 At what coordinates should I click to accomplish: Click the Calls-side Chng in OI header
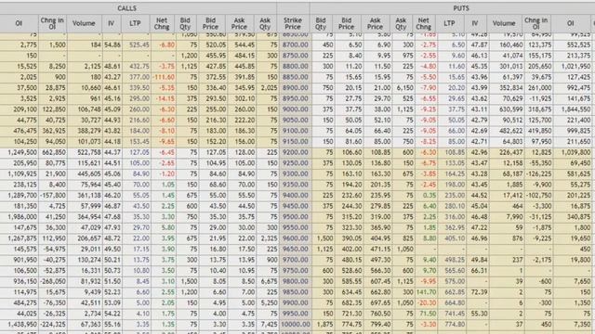52,23
